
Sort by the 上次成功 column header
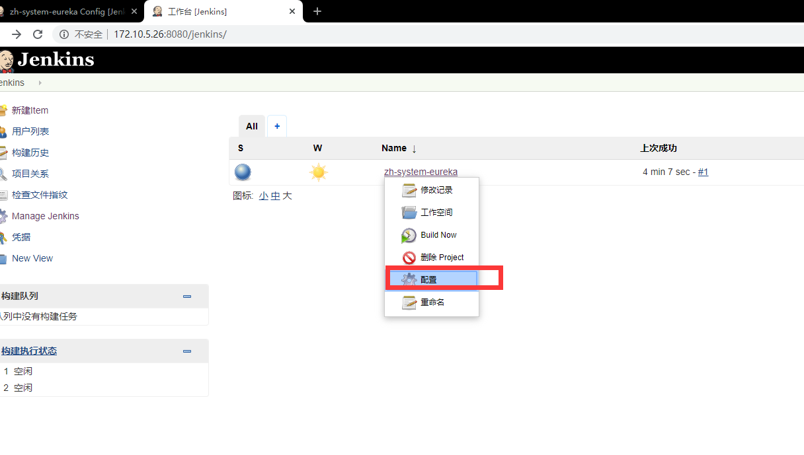coord(659,148)
